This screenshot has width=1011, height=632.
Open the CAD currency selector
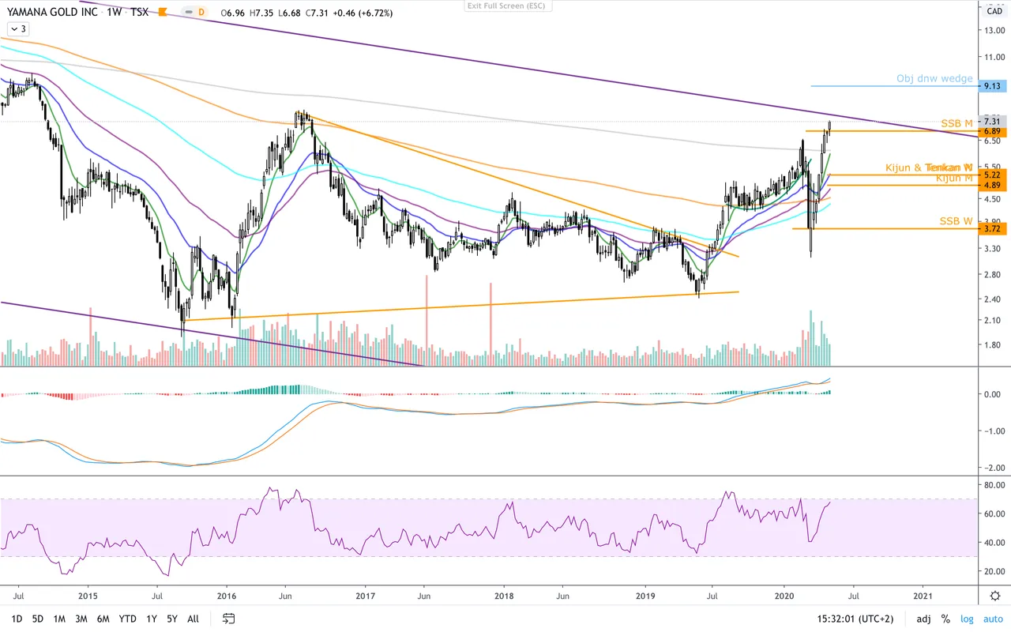pyautogui.click(x=994, y=11)
